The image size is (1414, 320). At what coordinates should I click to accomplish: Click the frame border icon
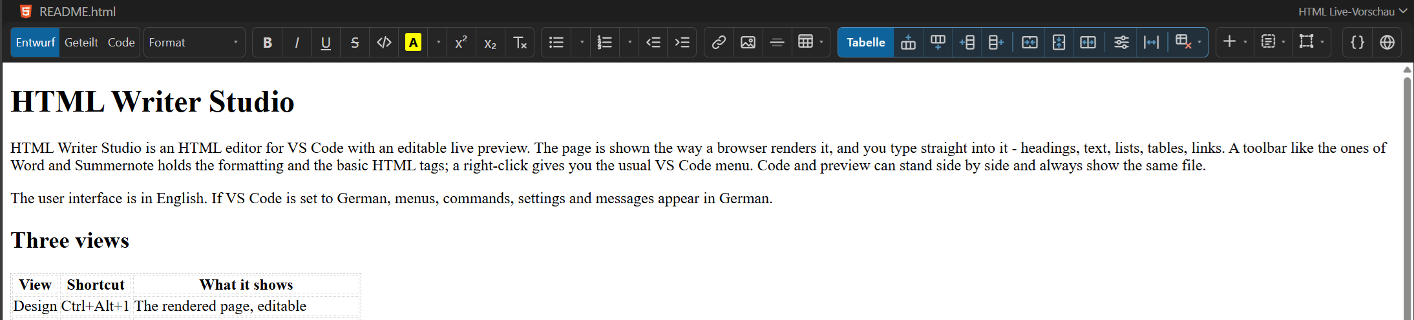pos(1306,43)
